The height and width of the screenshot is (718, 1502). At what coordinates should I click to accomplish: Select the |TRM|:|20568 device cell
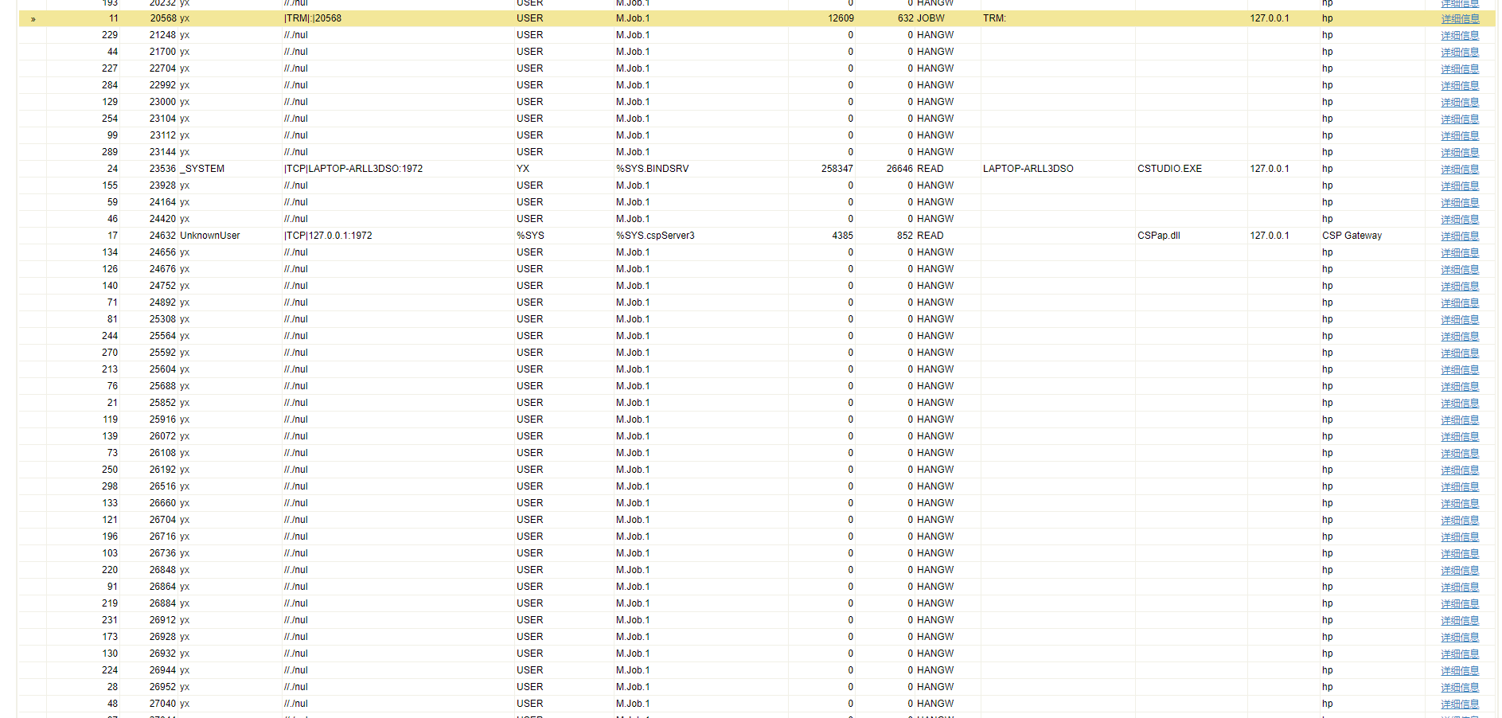(313, 18)
